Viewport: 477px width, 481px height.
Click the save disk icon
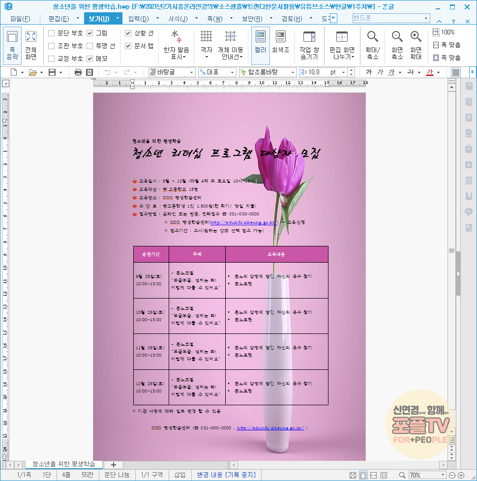(x=52, y=72)
